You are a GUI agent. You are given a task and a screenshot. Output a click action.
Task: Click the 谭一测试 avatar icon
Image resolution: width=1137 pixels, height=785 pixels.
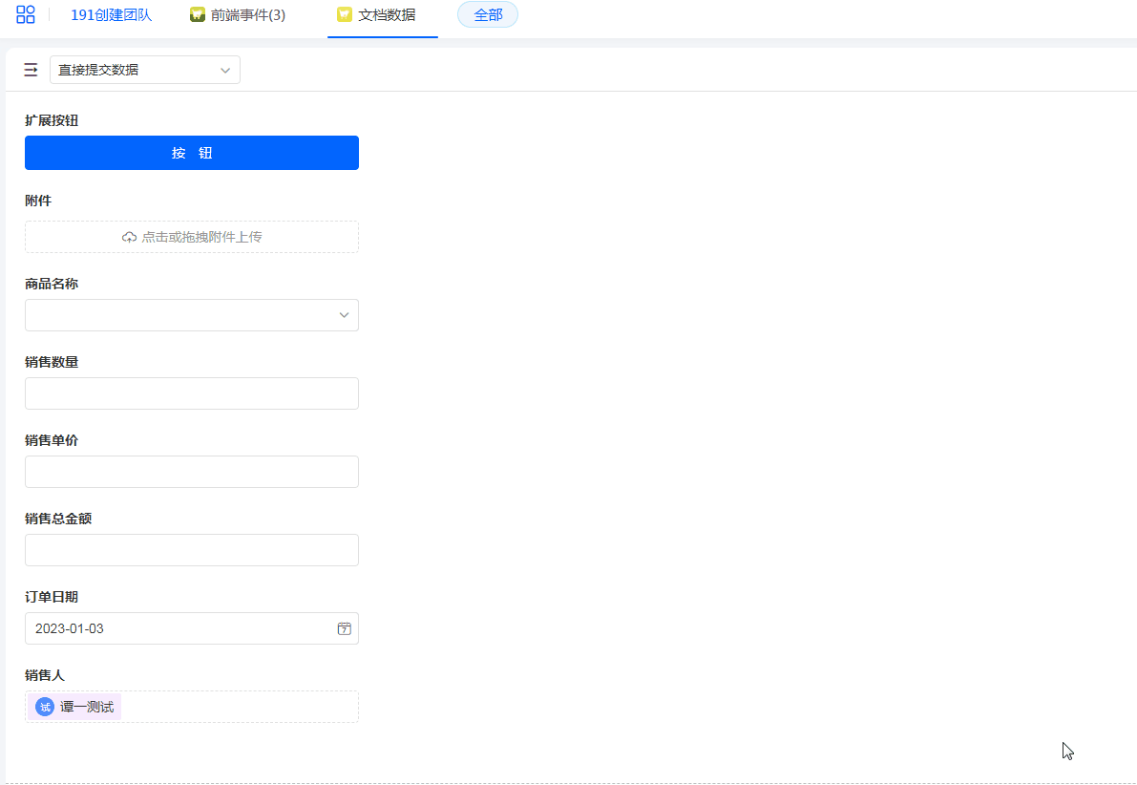tap(45, 707)
